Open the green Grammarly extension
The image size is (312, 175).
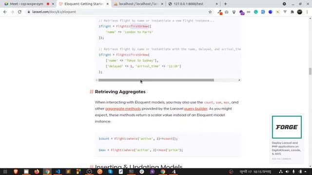click(x=255, y=12)
